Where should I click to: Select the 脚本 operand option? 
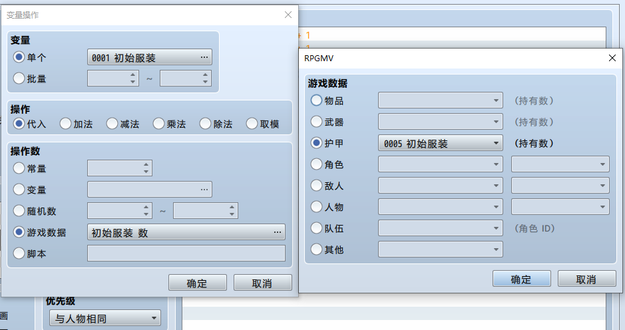pyautogui.click(x=19, y=253)
